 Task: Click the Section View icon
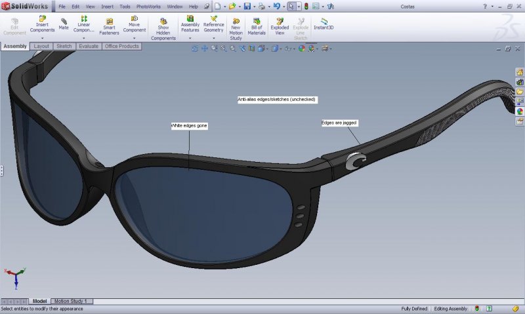(252, 49)
